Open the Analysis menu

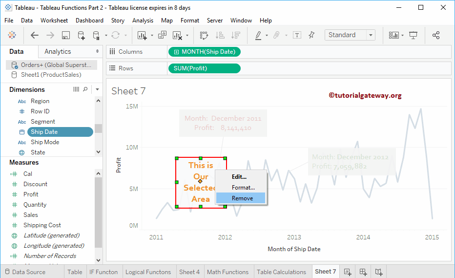click(x=143, y=21)
